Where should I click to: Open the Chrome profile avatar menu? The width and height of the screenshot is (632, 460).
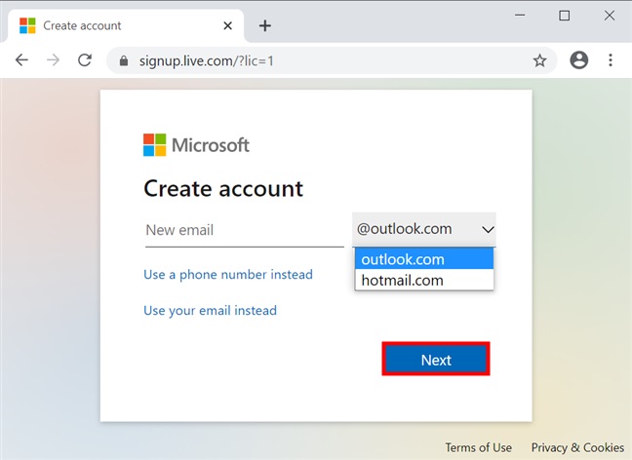pos(579,60)
